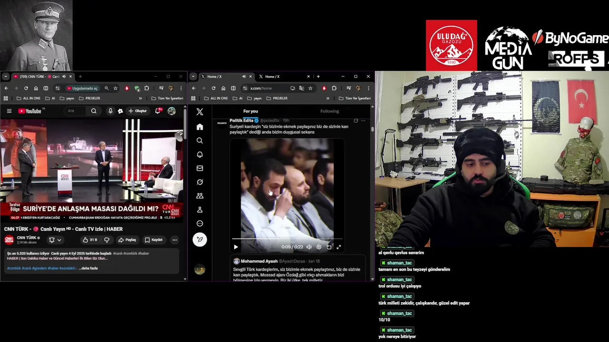
Task: Start YouTube voice search microphone
Action: tap(110, 111)
